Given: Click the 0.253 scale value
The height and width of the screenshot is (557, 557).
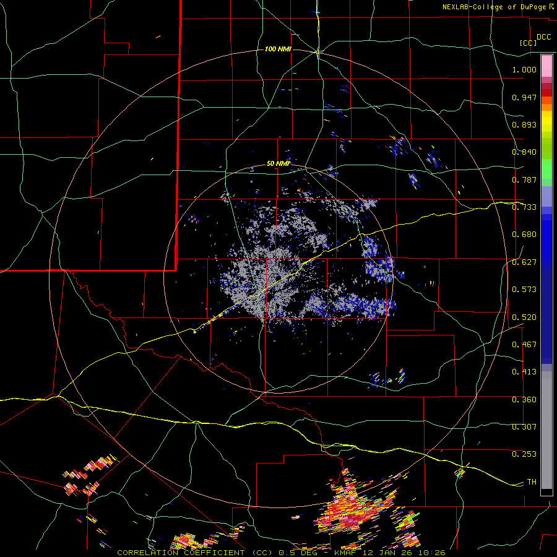Looking at the screenshot, I should coord(524,454).
